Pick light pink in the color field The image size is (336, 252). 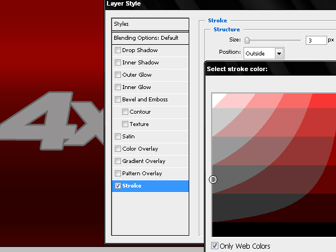[238, 101]
